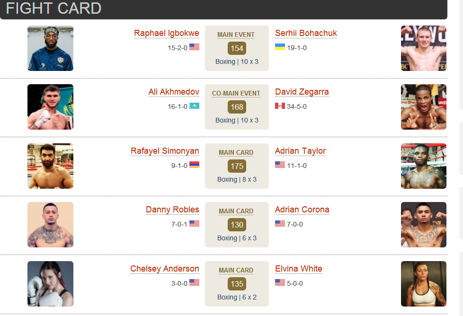The image size is (463, 316).
Task: Click Elvina White's fighter photo
Action: click(x=423, y=283)
